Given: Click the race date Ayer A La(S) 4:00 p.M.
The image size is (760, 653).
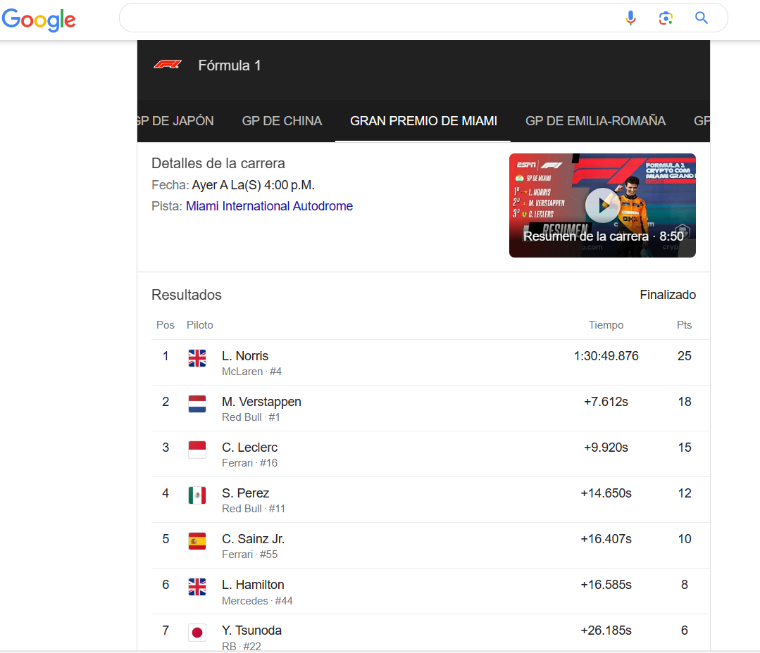Looking at the screenshot, I should pyautogui.click(x=254, y=185).
